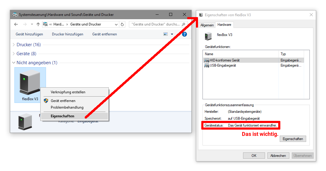Choose Gerät entfernen in the context menu
The image size is (326, 171).
tap(63, 100)
